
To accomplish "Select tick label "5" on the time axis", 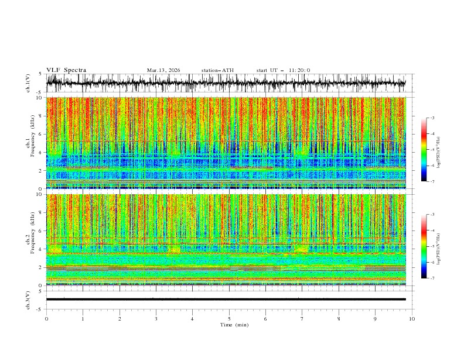I will coord(229,319).
